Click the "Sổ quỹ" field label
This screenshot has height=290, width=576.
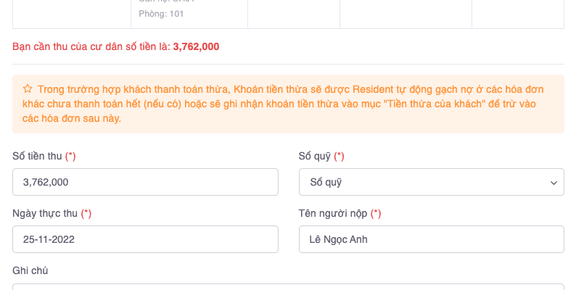(315, 156)
